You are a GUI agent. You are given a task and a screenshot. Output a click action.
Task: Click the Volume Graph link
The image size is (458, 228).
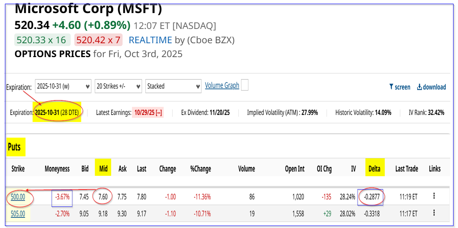[222, 85]
